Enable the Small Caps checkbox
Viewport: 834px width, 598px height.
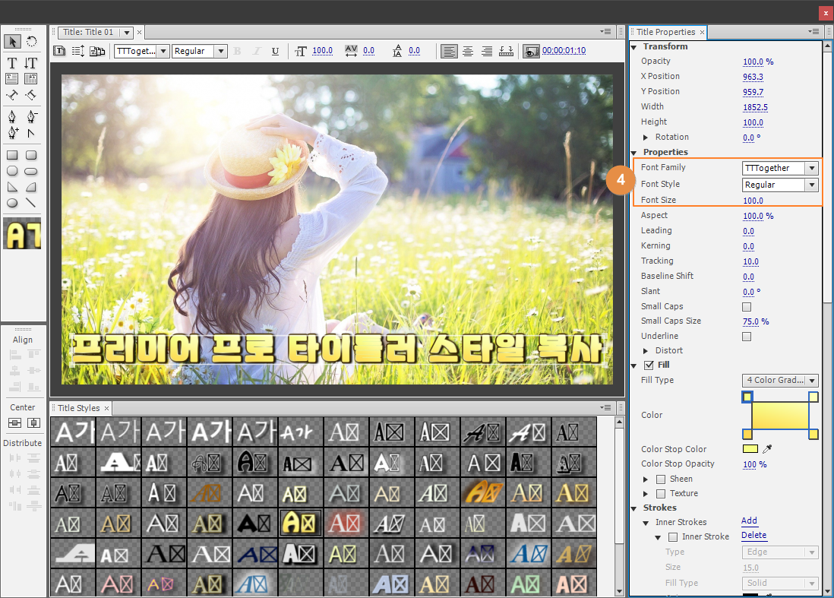pyautogui.click(x=747, y=307)
